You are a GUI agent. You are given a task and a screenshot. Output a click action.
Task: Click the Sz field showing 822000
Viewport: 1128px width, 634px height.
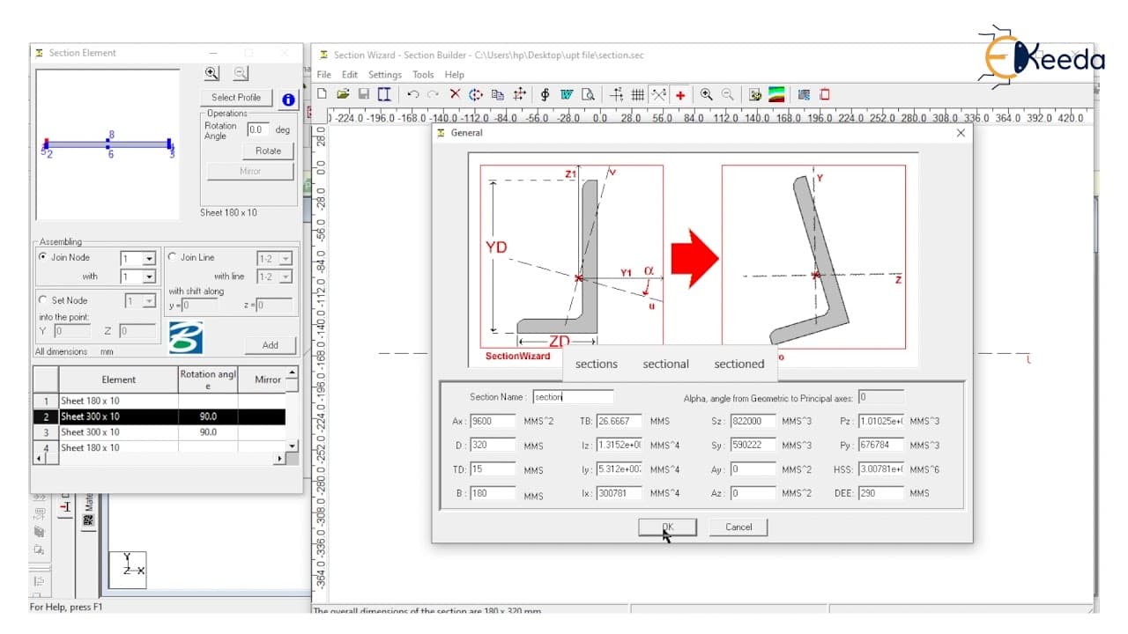pyautogui.click(x=753, y=421)
